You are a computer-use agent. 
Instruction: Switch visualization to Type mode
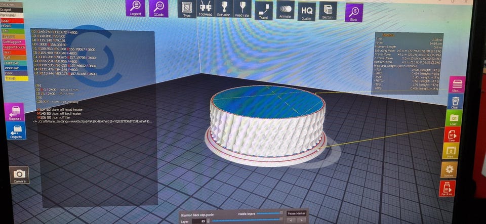[x=187, y=9]
